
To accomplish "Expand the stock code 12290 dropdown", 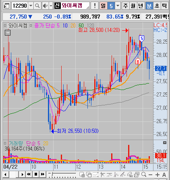I will click(x=31, y=6).
